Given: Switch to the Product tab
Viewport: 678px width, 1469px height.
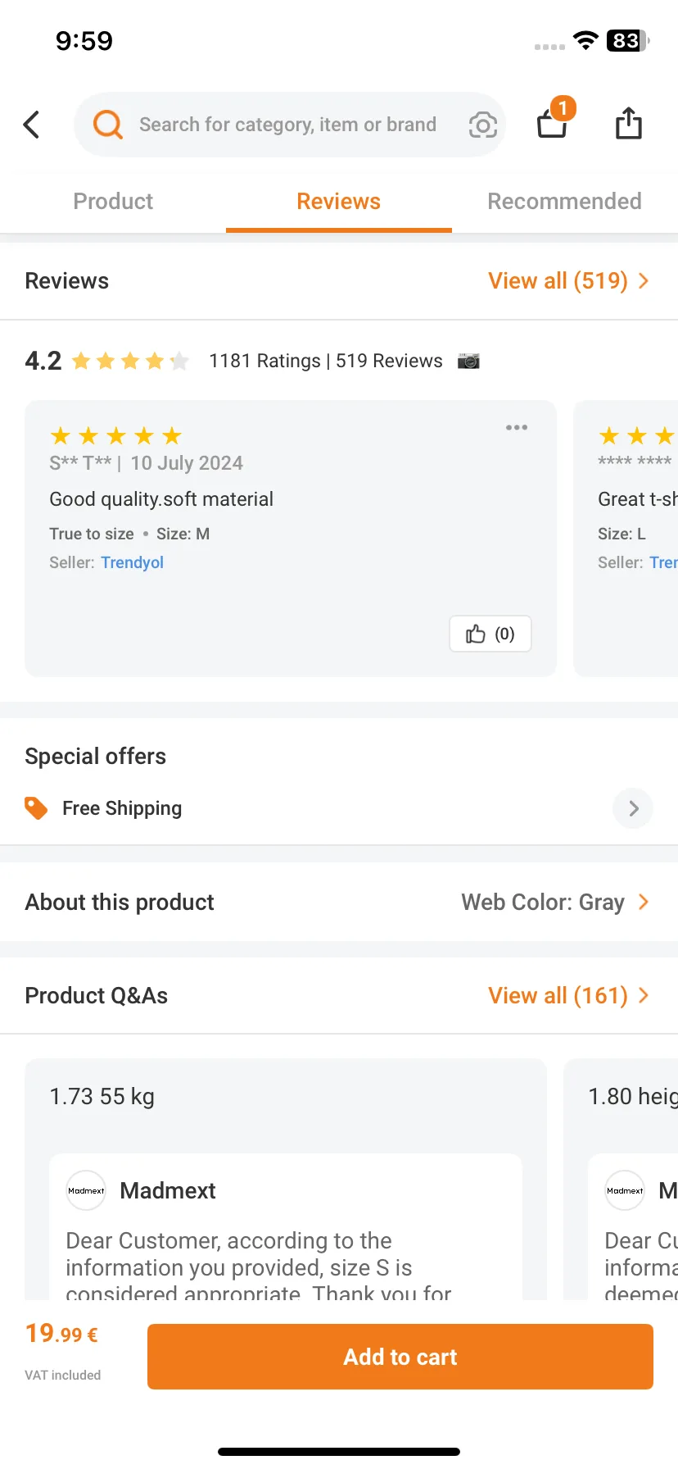Looking at the screenshot, I should [x=113, y=201].
